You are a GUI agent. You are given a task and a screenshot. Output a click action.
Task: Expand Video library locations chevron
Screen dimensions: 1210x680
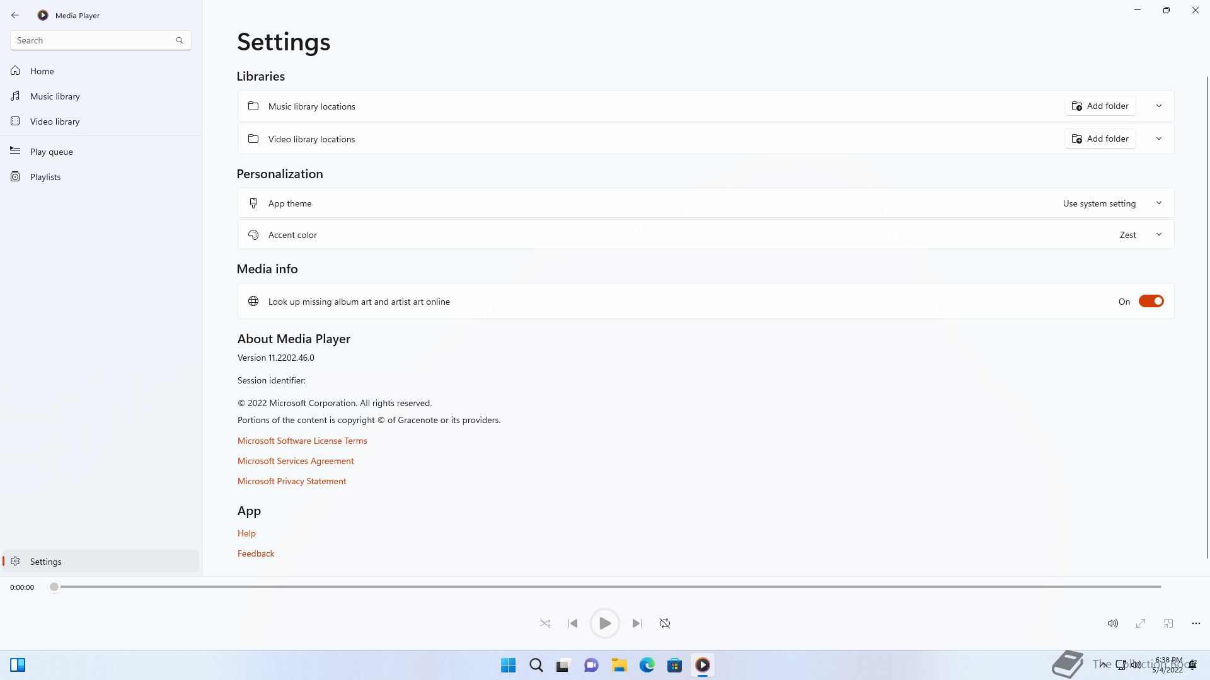click(x=1158, y=139)
